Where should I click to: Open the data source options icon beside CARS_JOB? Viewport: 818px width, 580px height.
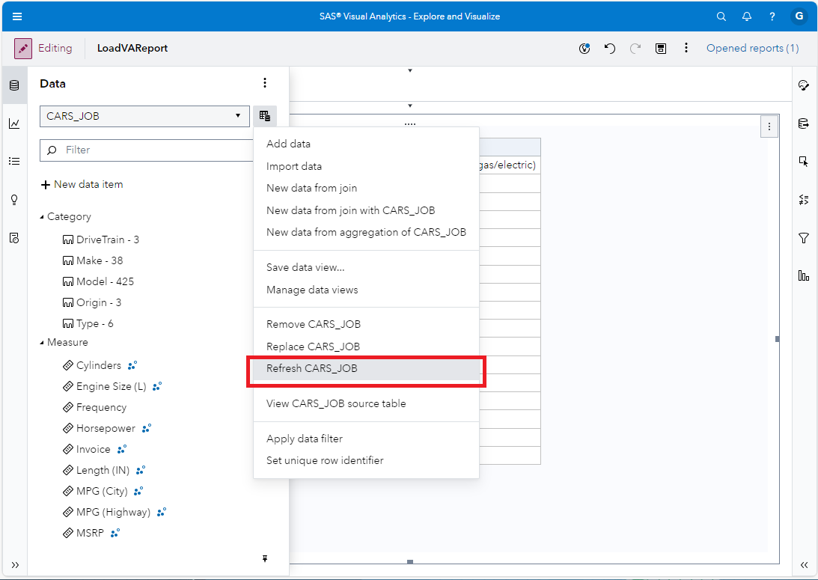pos(265,115)
